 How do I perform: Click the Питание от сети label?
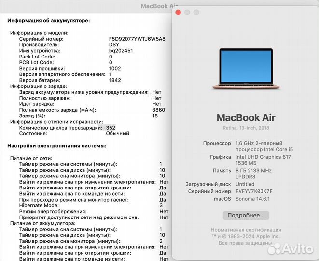[31, 159]
